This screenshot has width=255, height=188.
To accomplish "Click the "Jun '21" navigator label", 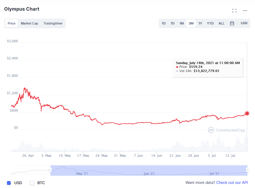I will [x=149, y=174].
